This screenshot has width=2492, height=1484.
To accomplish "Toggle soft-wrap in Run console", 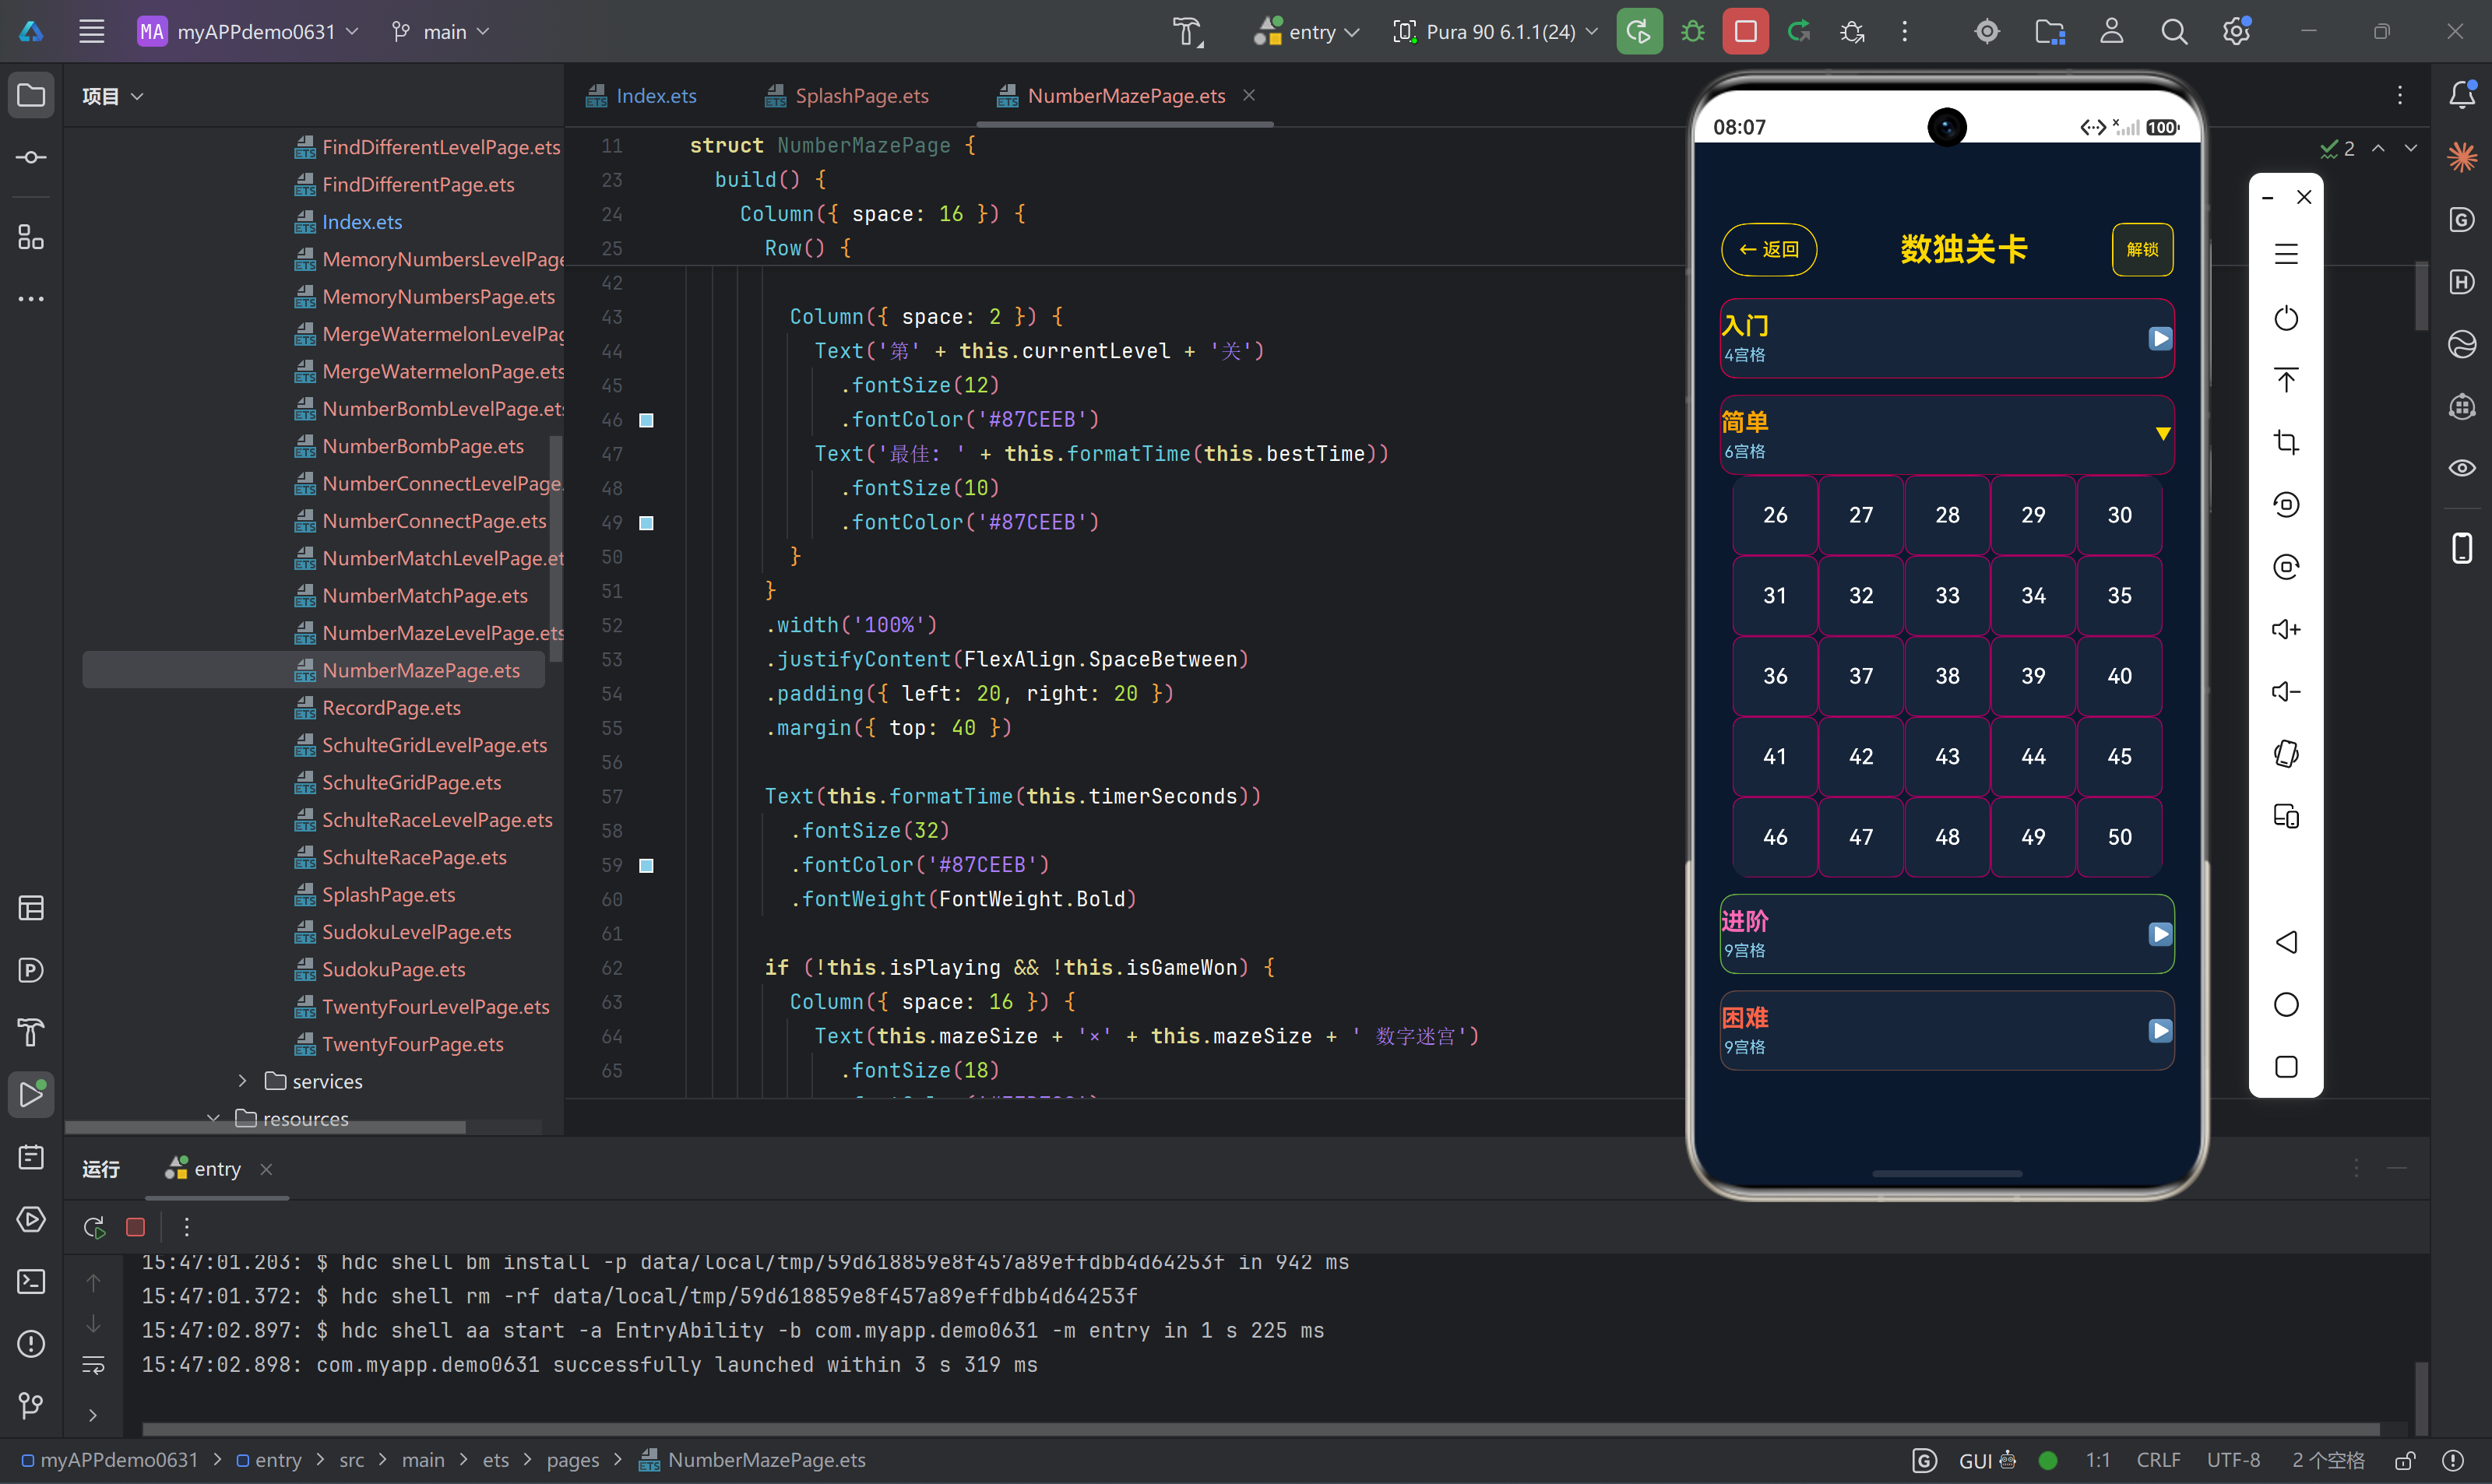I will pos(93,1364).
